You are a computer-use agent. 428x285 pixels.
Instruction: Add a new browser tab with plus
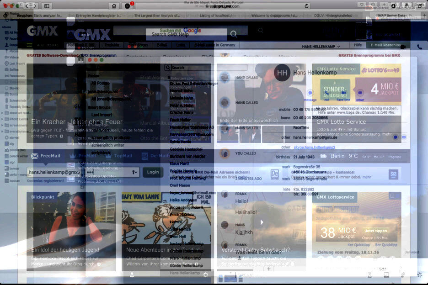[425, 16]
